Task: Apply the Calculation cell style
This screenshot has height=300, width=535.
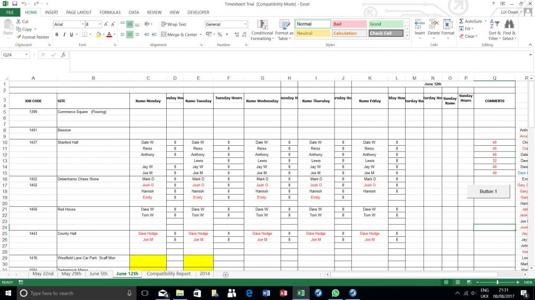Action: (349, 33)
